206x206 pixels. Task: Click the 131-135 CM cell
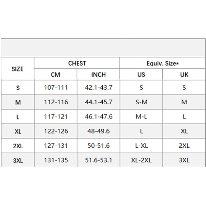56,160
